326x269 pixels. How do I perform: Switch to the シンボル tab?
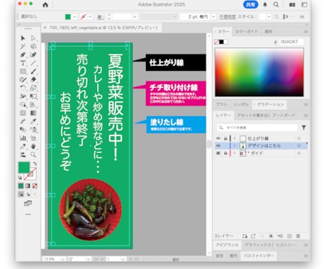pyautogui.click(x=241, y=104)
